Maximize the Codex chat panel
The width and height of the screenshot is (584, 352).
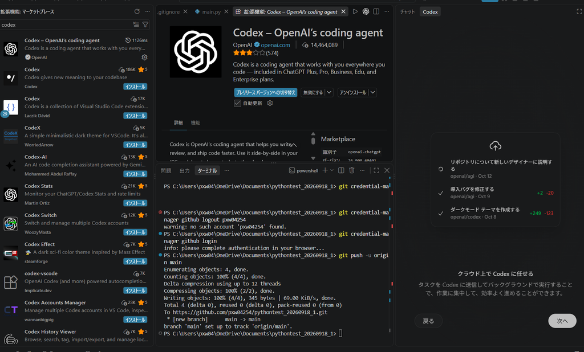point(579,11)
